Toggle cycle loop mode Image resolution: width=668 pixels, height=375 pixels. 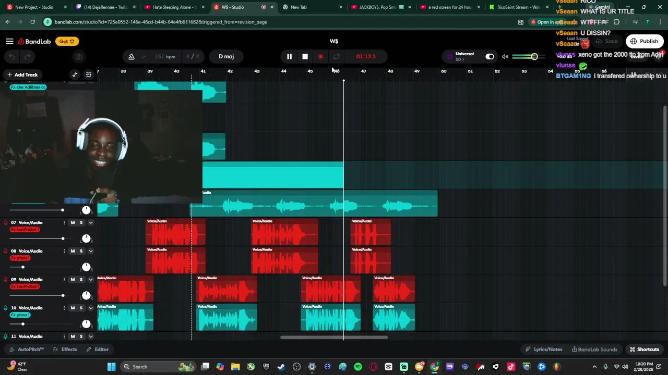(336, 56)
